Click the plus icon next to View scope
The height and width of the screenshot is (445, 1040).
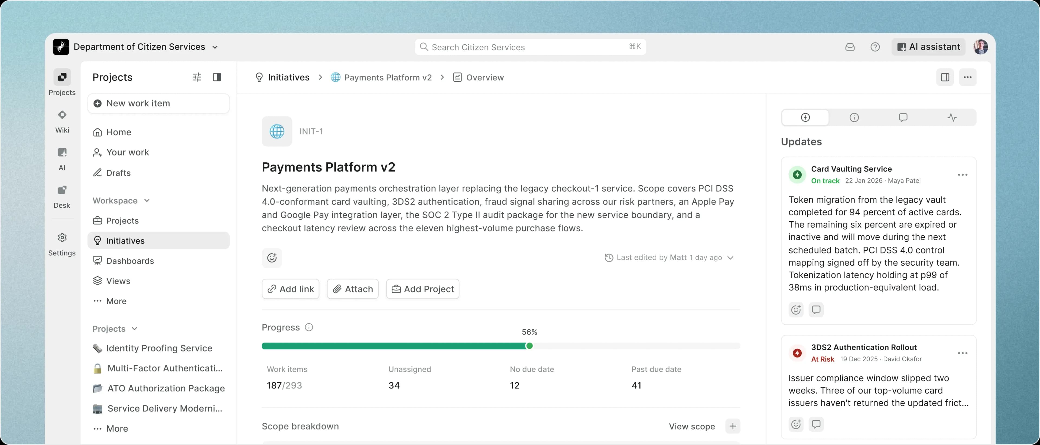pyautogui.click(x=732, y=426)
